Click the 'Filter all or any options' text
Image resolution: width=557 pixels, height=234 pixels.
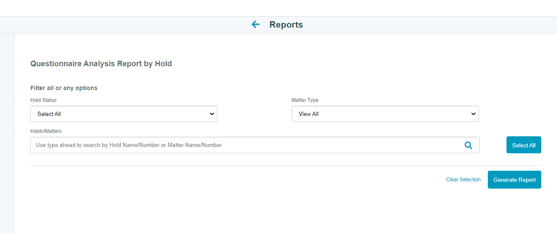click(64, 88)
